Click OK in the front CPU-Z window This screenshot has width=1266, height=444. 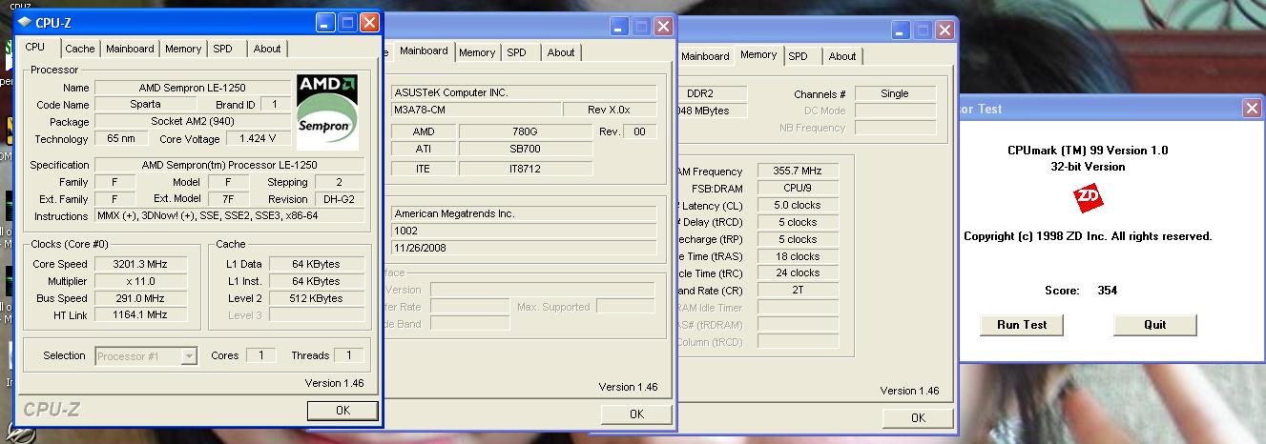click(x=342, y=411)
